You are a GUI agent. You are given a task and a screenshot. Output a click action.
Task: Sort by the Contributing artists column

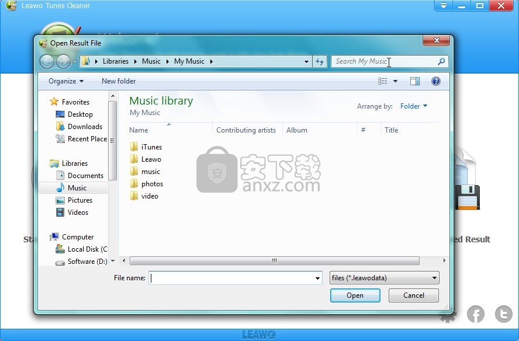[x=246, y=130]
